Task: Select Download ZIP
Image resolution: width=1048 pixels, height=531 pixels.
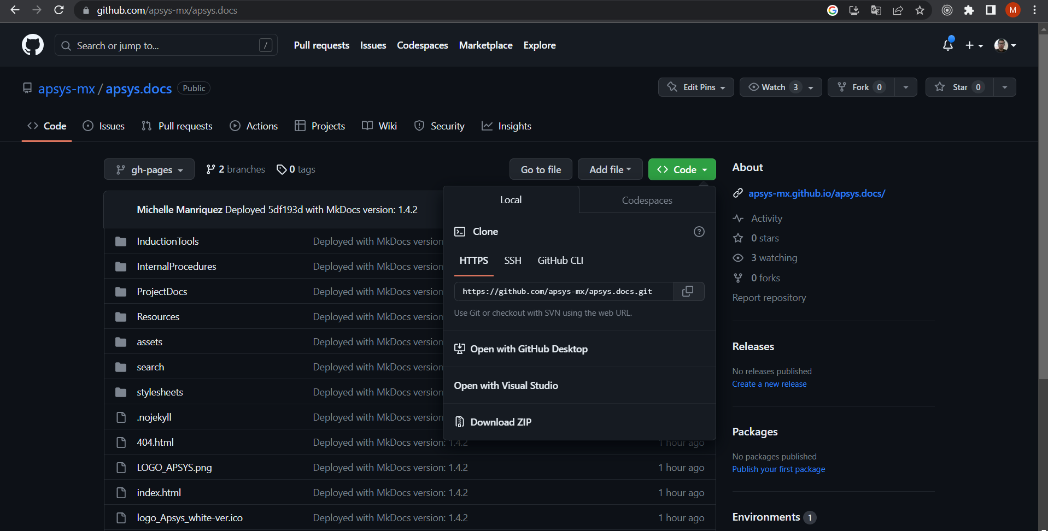Action: click(500, 421)
